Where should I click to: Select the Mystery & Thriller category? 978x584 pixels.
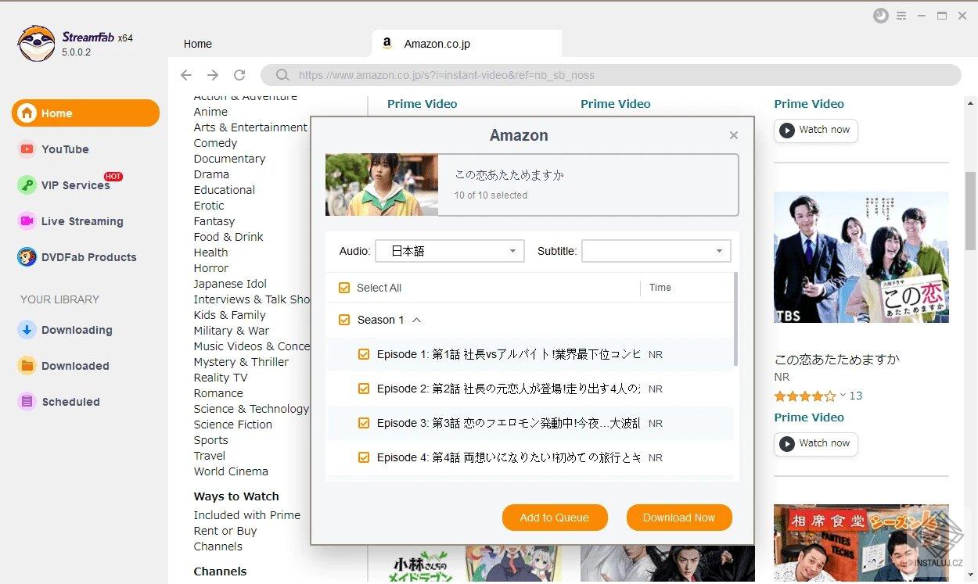241,362
